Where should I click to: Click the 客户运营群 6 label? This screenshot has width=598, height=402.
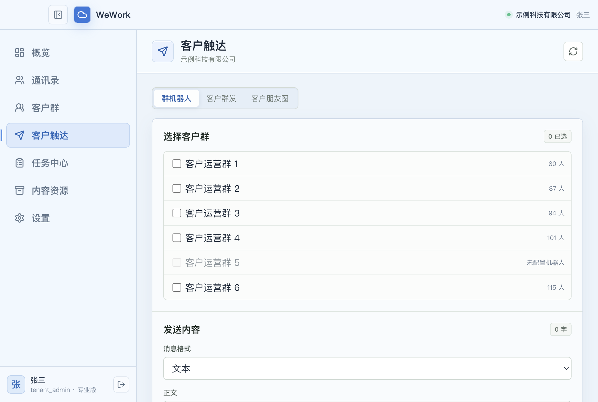212,287
